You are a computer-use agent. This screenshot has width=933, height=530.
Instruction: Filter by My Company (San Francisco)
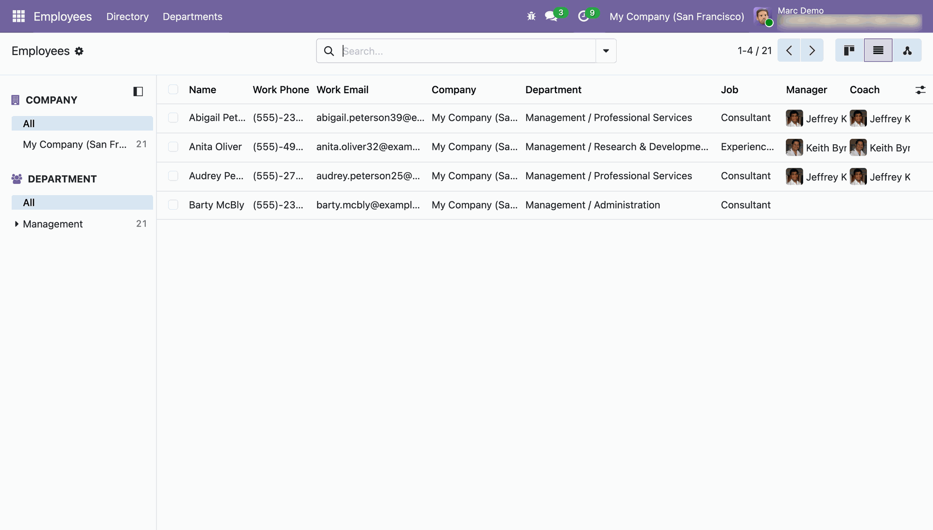point(74,145)
